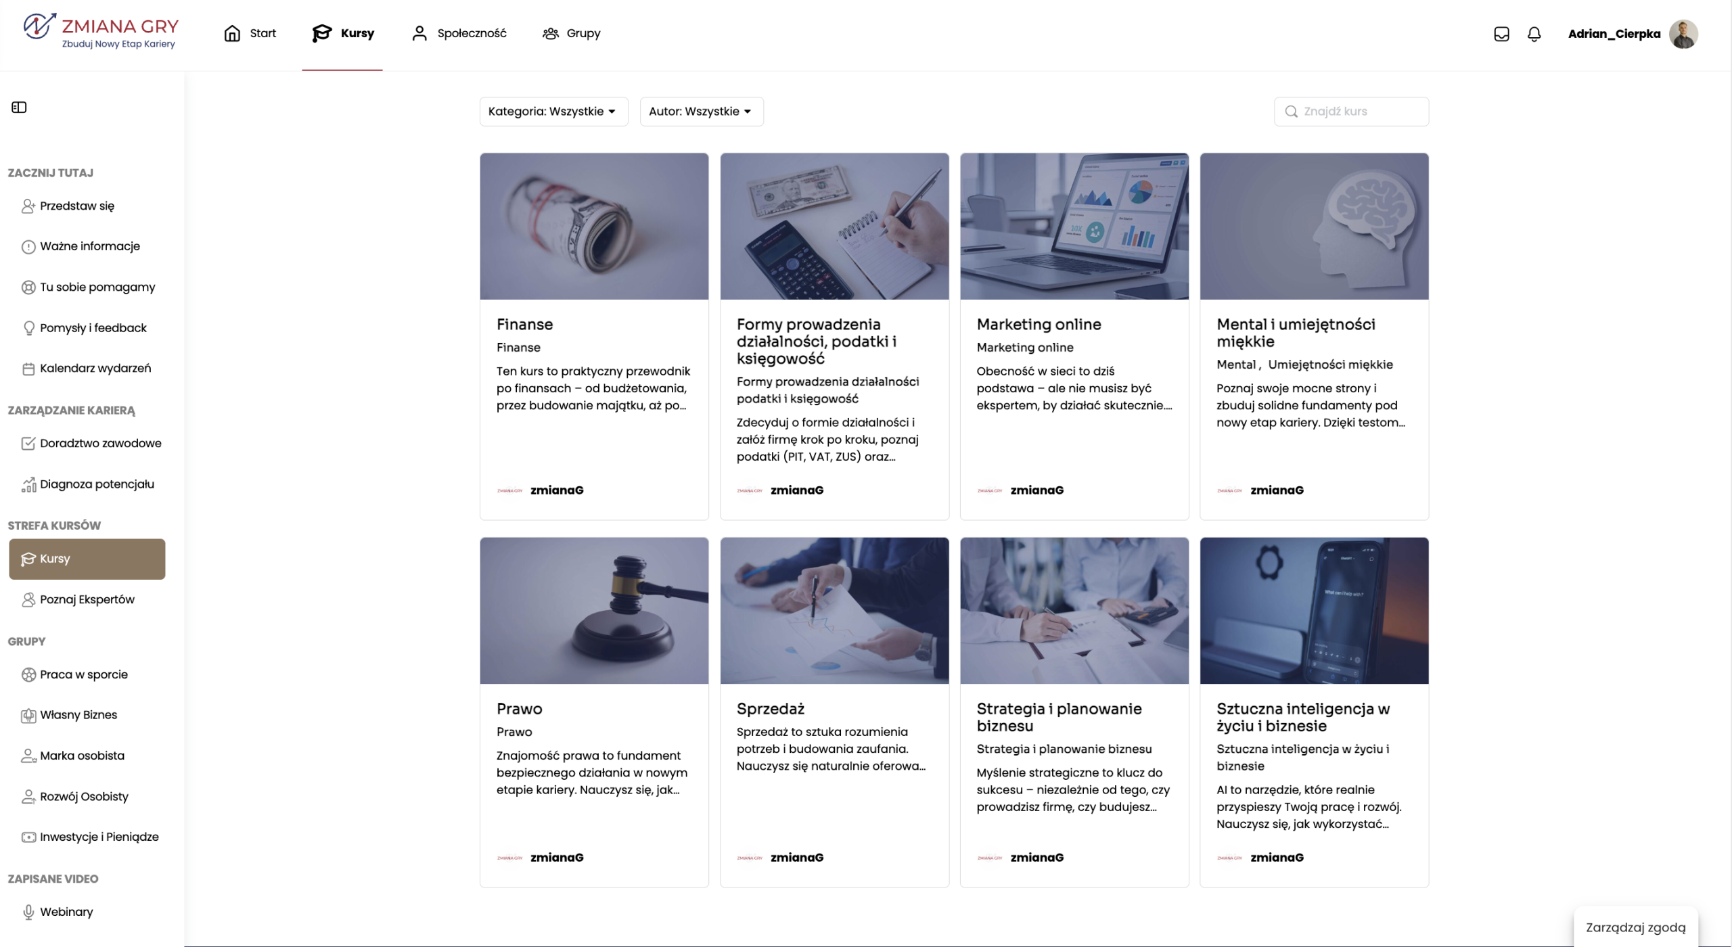The image size is (1732, 947).
Task: Expand the Autor: Wszystkie dropdown
Action: click(701, 111)
